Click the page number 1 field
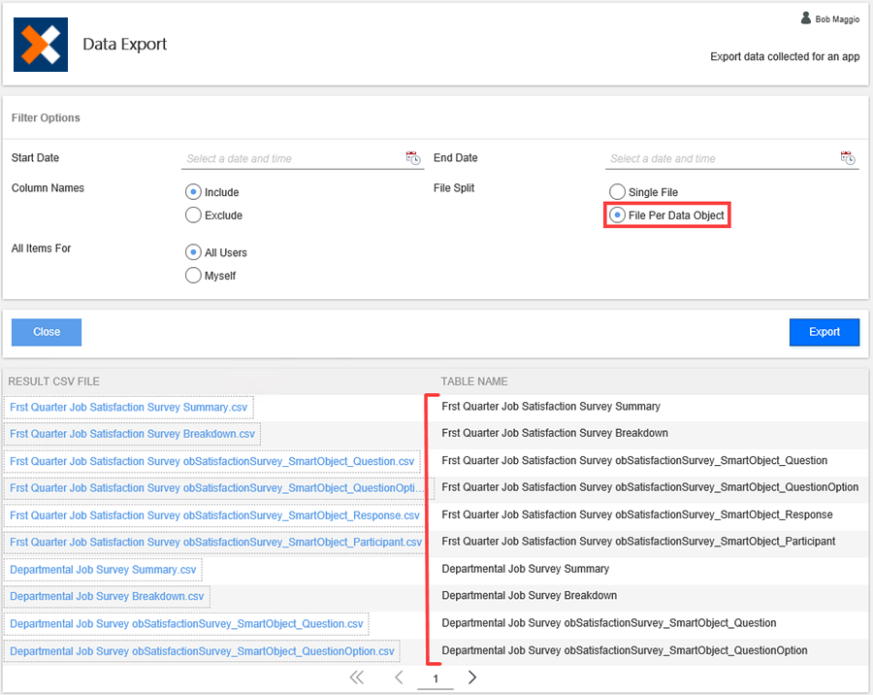Screen dimensions: 873x695 [435, 678]
